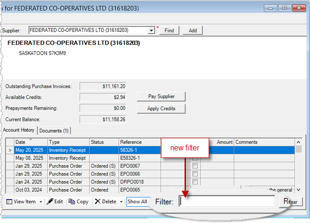
Task: Click the Delete X icon
Action: coord(97,202)
